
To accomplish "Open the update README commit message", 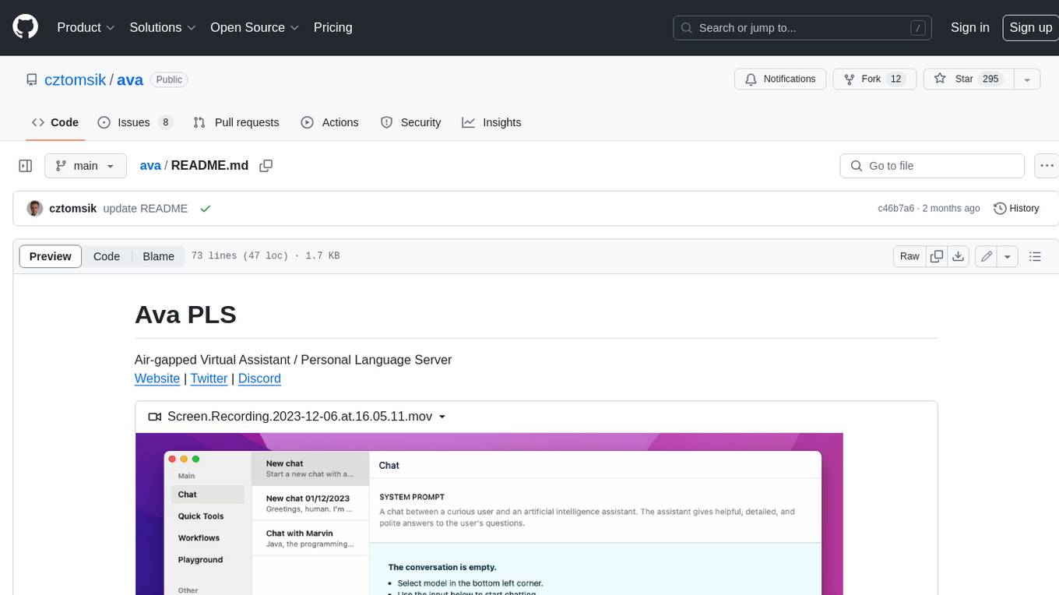I will [x=146, y=209].
